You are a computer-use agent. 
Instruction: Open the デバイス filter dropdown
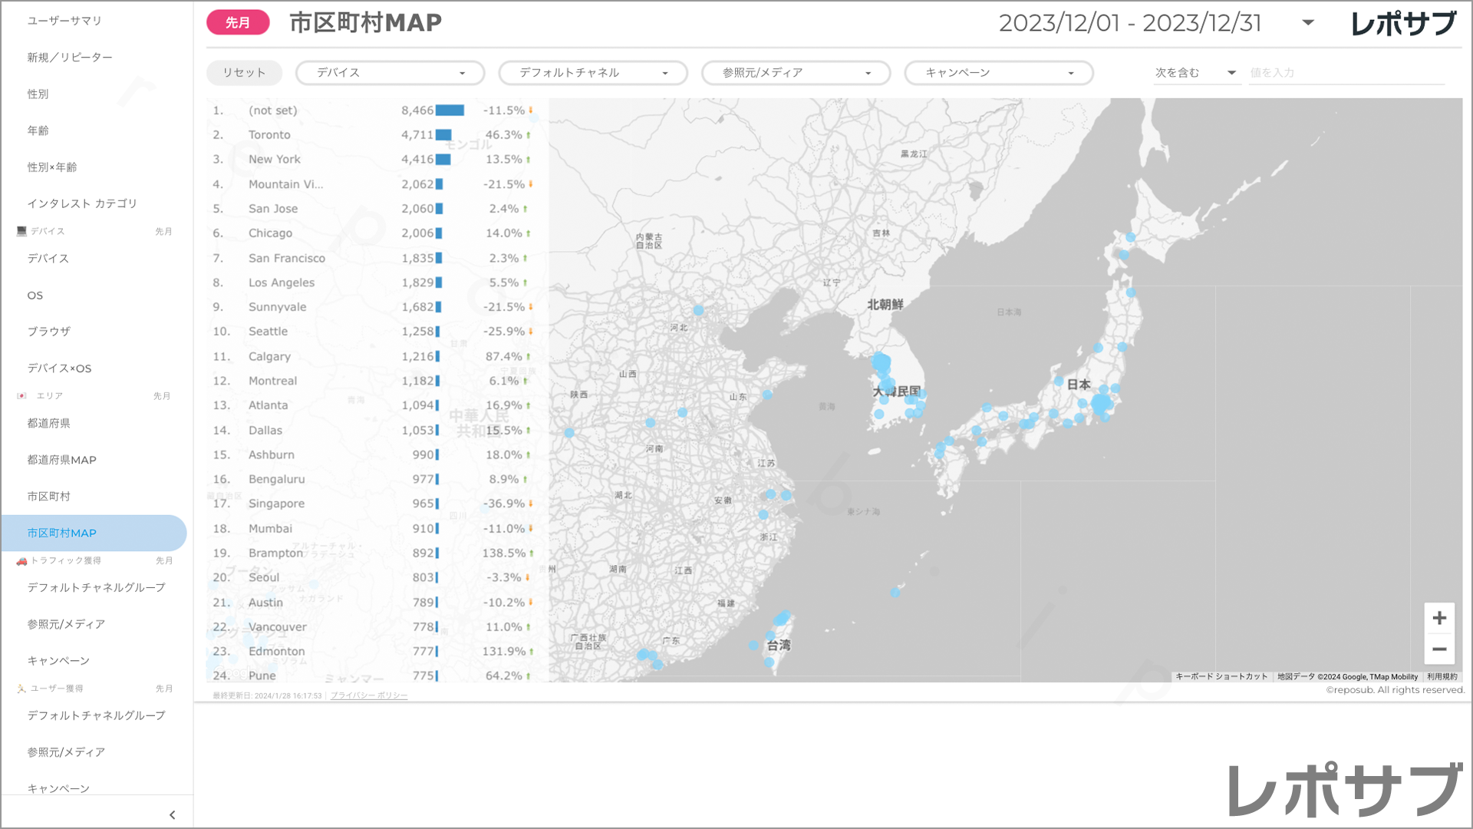click(x=390, y=73)
